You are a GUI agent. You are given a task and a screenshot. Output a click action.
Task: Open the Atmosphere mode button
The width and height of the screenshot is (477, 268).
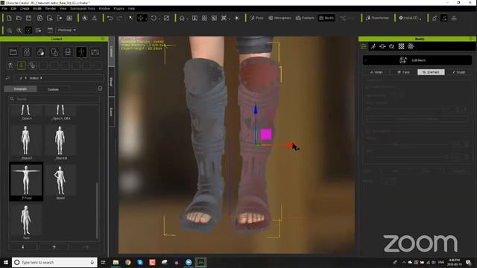[279, 18]
